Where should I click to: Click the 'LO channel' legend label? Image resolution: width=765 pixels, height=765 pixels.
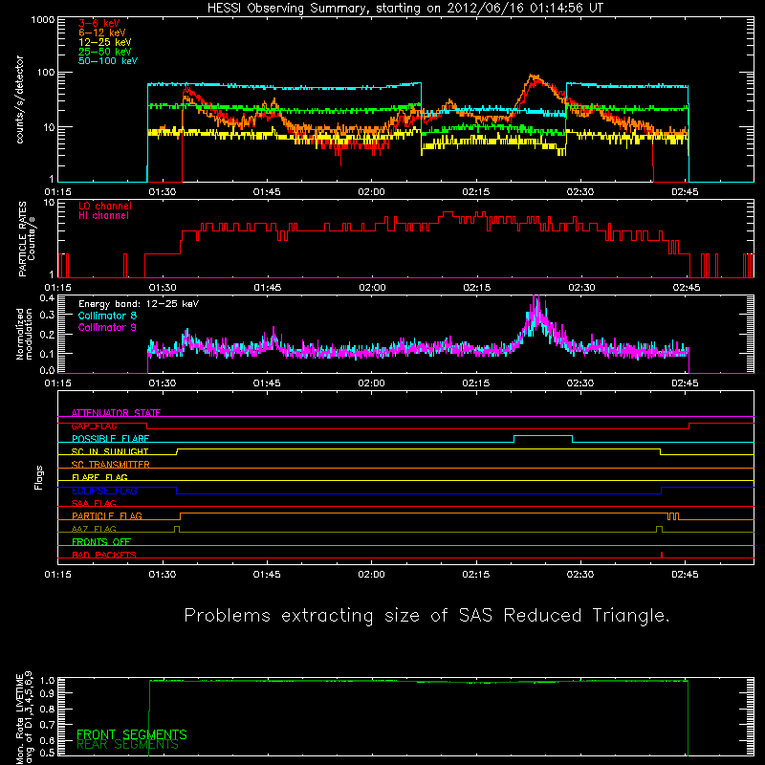105,206
